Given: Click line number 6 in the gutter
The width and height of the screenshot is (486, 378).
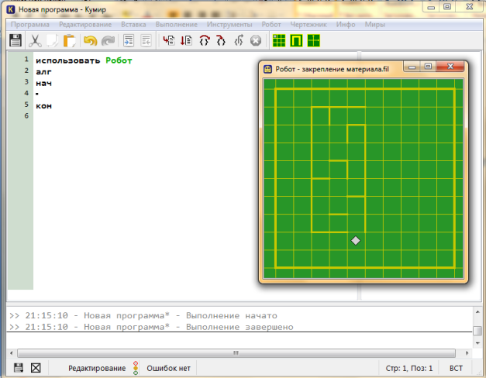Looking at the screenshot, I should click(26, 115).
